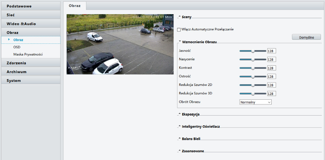Expand the Zaaansowane section
325x160 pixels.
(x=193, y=151)
